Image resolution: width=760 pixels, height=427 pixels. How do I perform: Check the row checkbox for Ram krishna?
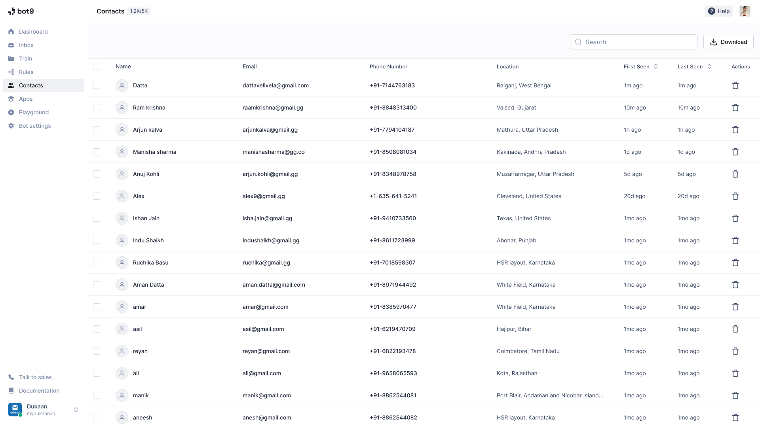click(97, 108)
